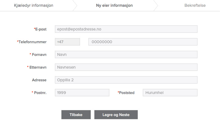Viewport: 220px width, 131px height.
Task: Select the Etternavn label text
Action: [38, 67]
